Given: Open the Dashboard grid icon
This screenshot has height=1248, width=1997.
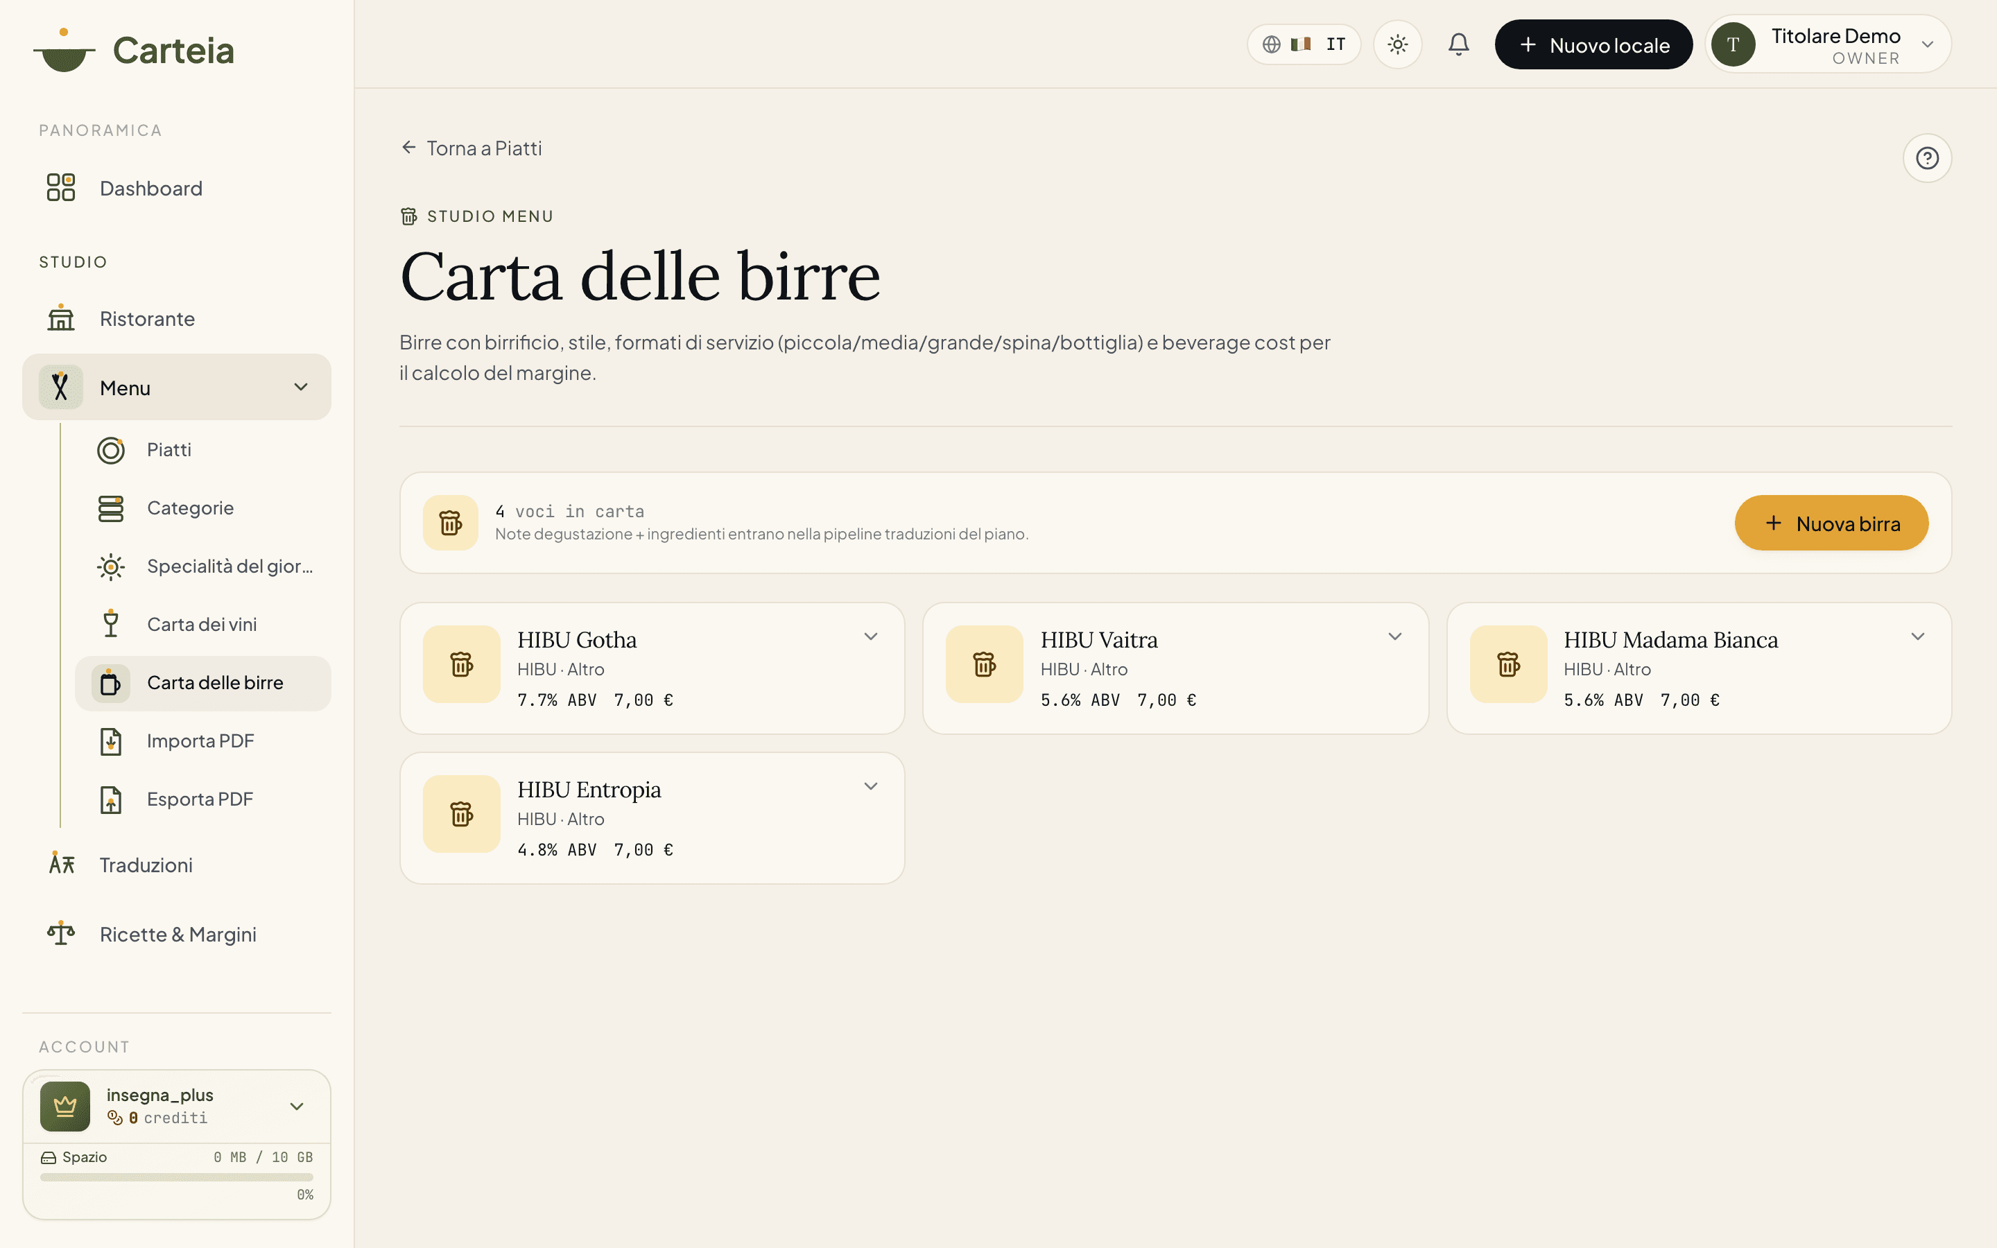Looking at the screenshot, I should 60,187.
